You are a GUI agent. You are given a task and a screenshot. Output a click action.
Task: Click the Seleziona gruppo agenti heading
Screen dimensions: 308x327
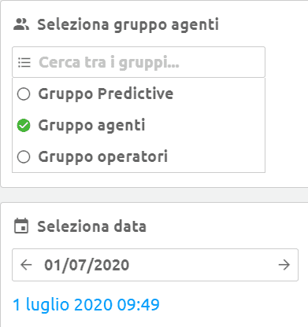click(x=128, y=25)
